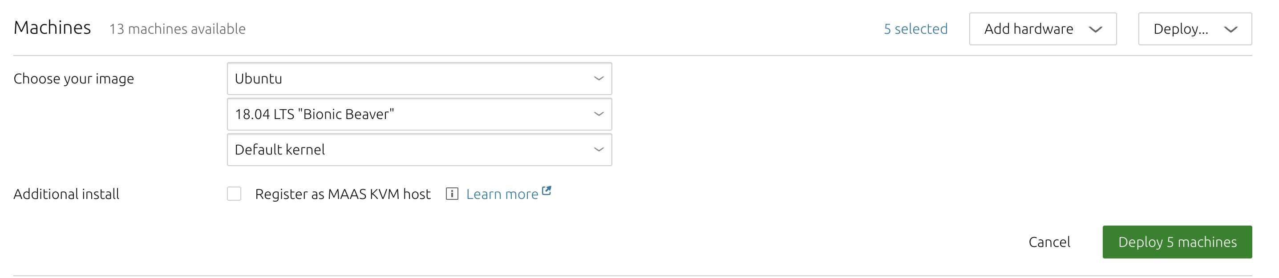Image resolution: width=1279 pixels, height=278 pixels.
Task: Follow the Learn more link
Action: click(502, 194)
